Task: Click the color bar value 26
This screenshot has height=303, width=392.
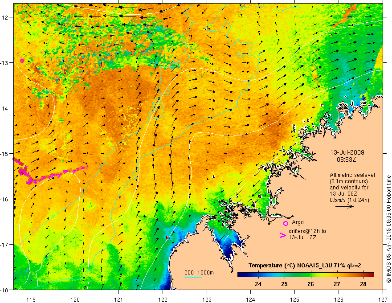Action: 310,284
